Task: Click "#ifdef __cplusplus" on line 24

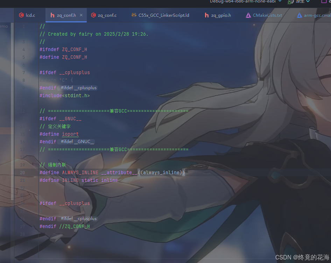Action: coord(65,203)
